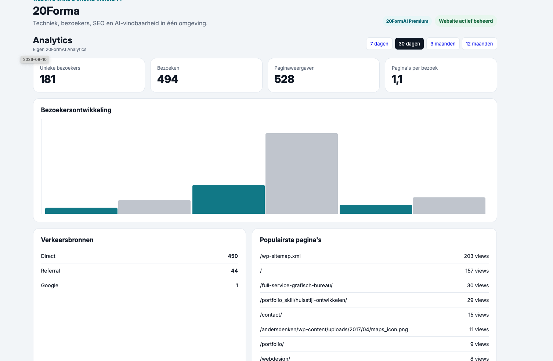Image resolution: width=553 pixels, height=361 pixels.
Task: Click the Direct traffic source row
Action: click(139, 256)
